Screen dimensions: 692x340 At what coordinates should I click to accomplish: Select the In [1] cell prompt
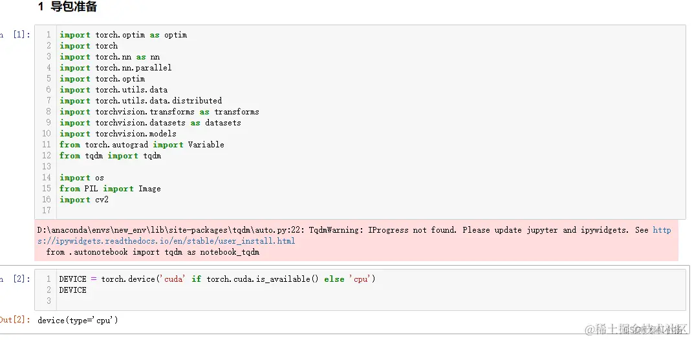click(x=16, y=35)
